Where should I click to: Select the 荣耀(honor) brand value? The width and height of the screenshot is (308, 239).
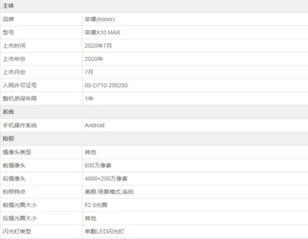coord(100,19)
